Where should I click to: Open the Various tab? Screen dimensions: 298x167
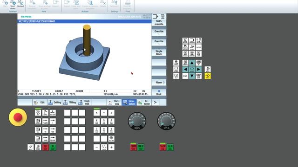[114, 103]
